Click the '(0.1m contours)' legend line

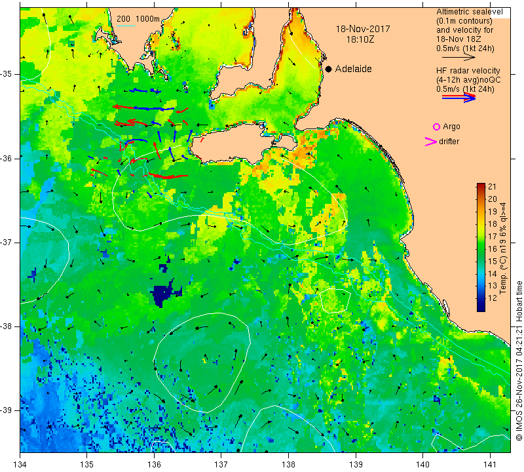pos(464,21)
